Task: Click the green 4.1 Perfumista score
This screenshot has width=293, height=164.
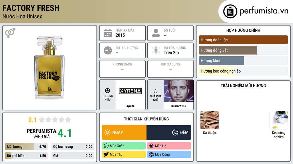Action: 65,133
